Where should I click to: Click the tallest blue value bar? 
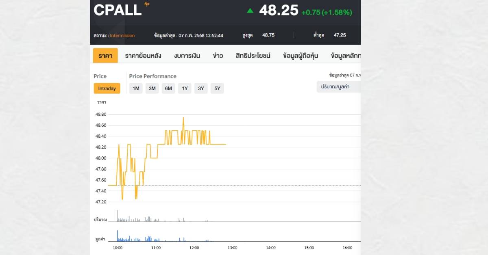(118, 236)
